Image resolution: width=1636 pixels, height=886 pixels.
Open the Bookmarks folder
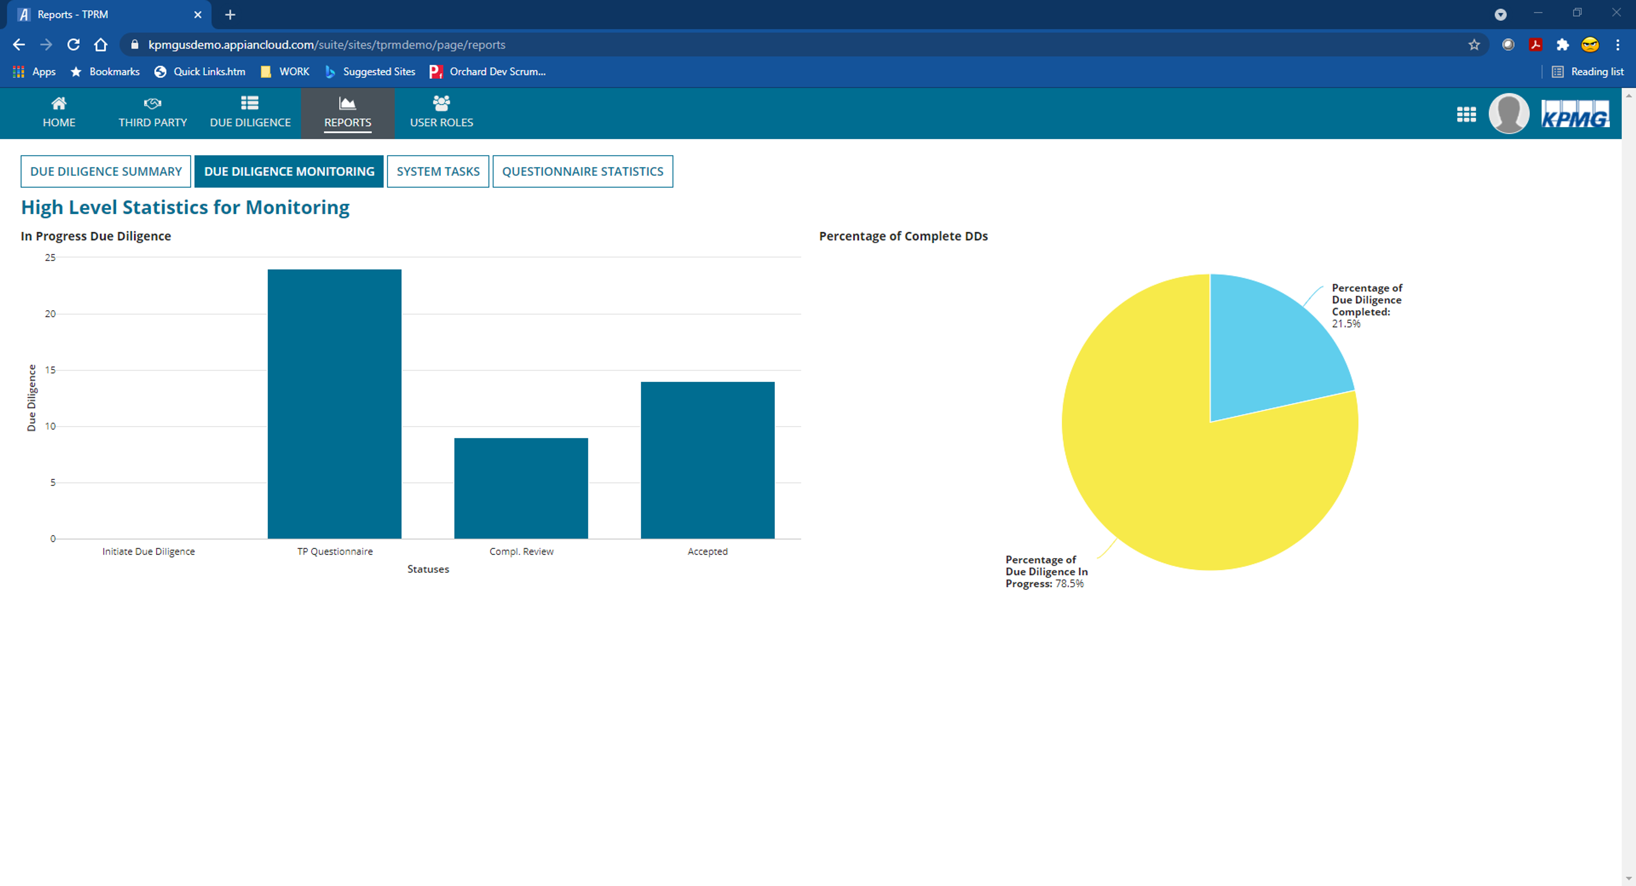pyautogui.click(x=105, y=72)
